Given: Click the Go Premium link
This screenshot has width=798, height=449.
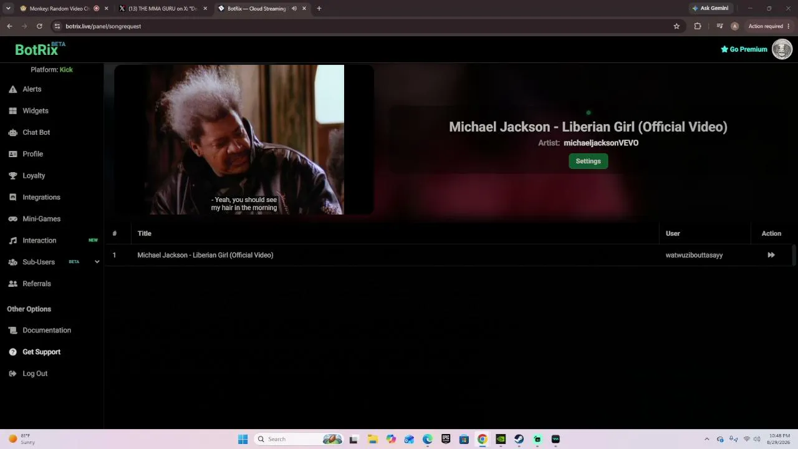Looking at the screenshot, I should pos(744,49).
